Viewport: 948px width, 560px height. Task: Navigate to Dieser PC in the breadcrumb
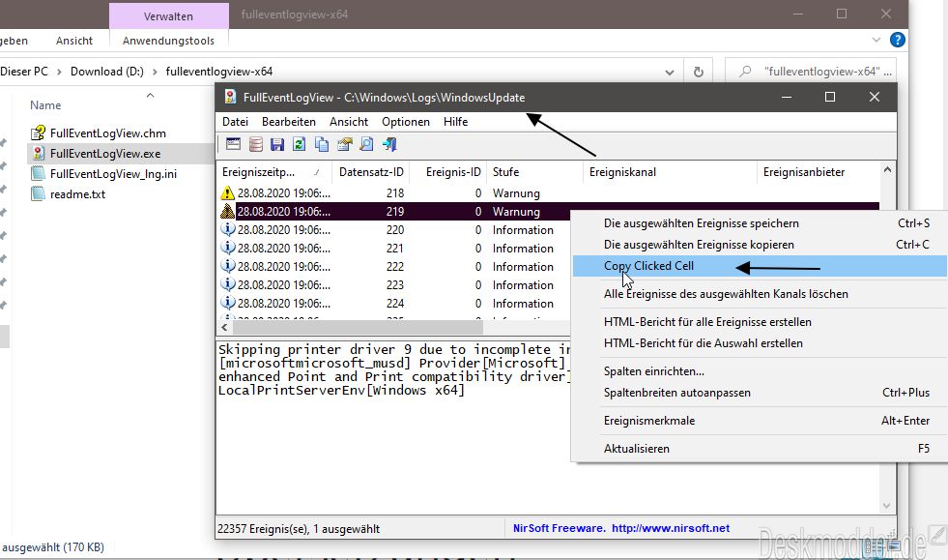click(x=24, y=72)
